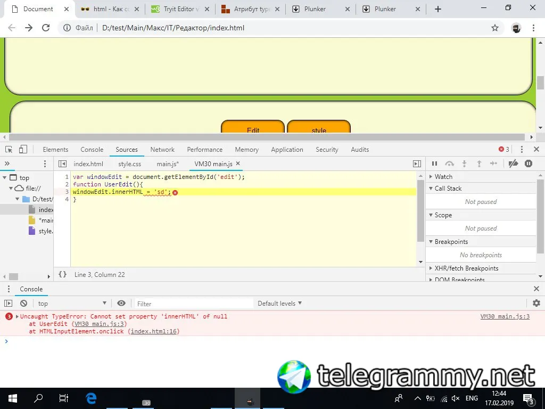Viewport: 545px width, 409px height.
Task: Click the red error count badge
Action: pyautogui.click(x=504, y=150)
